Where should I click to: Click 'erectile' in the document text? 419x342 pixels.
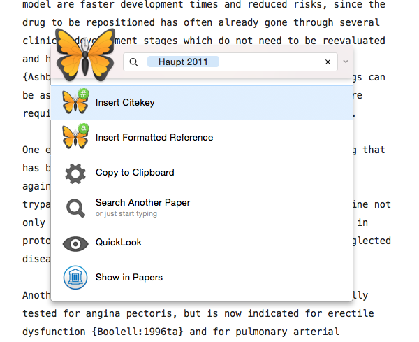pyautogui.click(x=351, y=313)
